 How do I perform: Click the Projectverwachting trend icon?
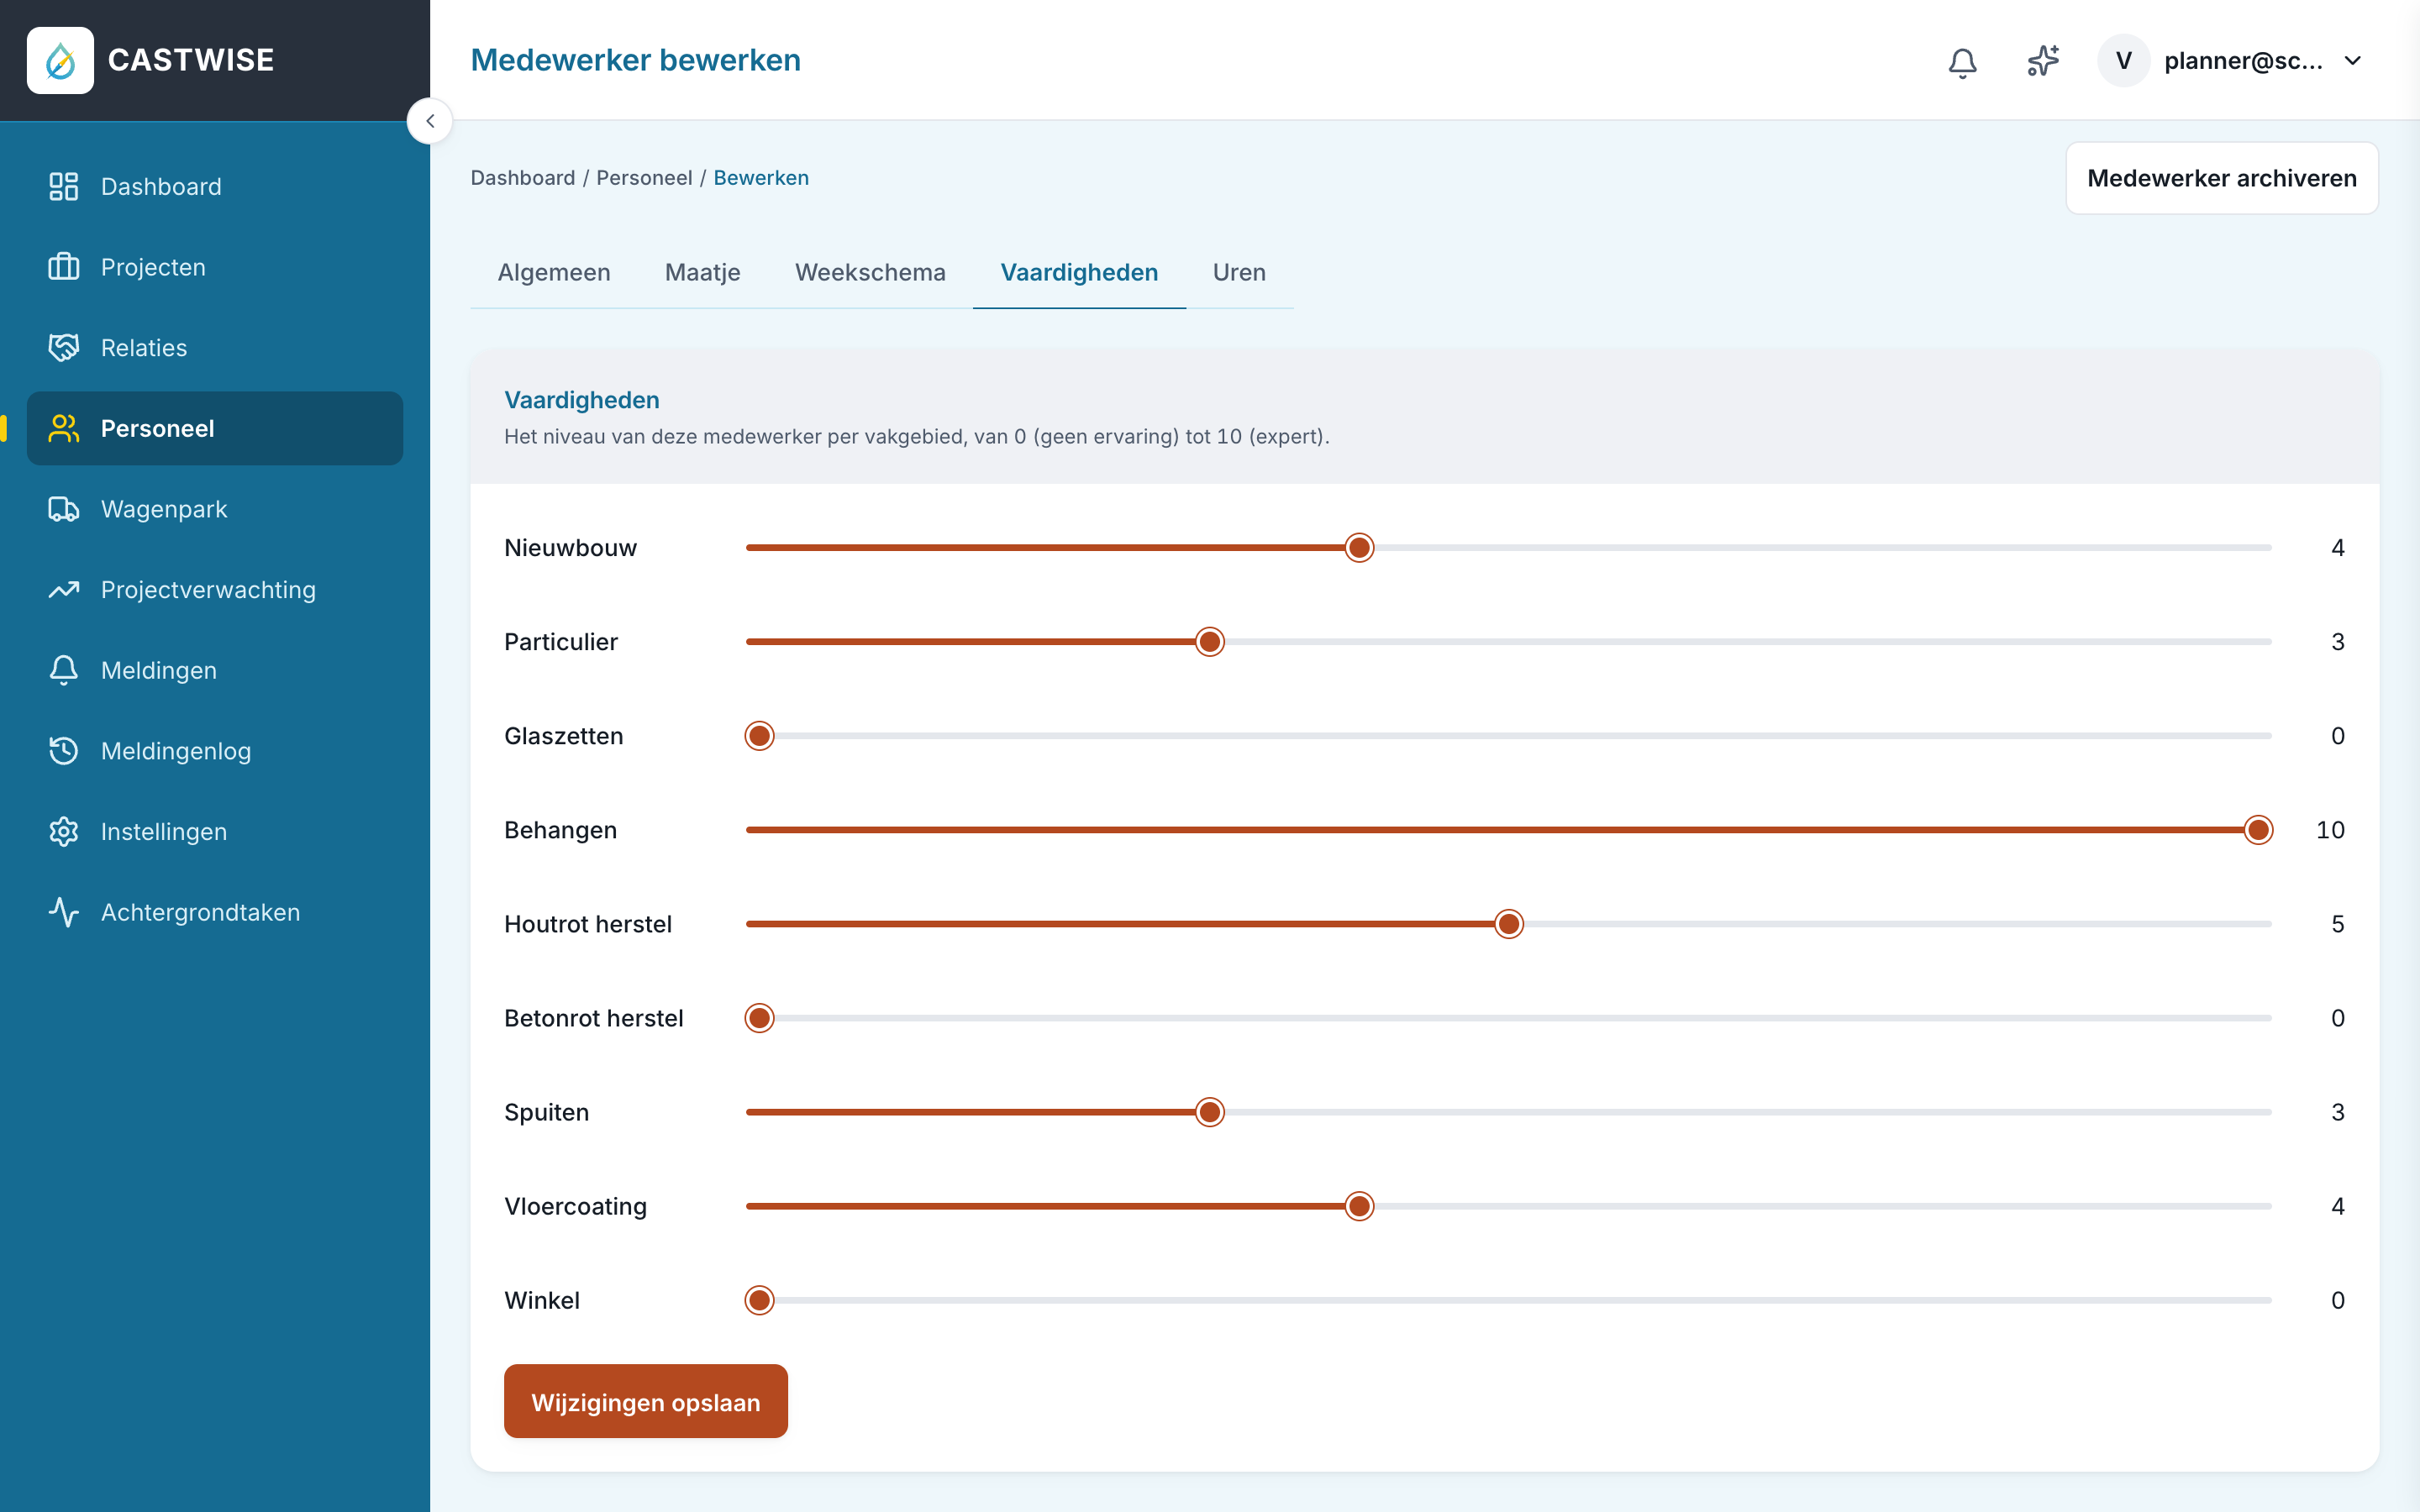click(x=64, y=590)
